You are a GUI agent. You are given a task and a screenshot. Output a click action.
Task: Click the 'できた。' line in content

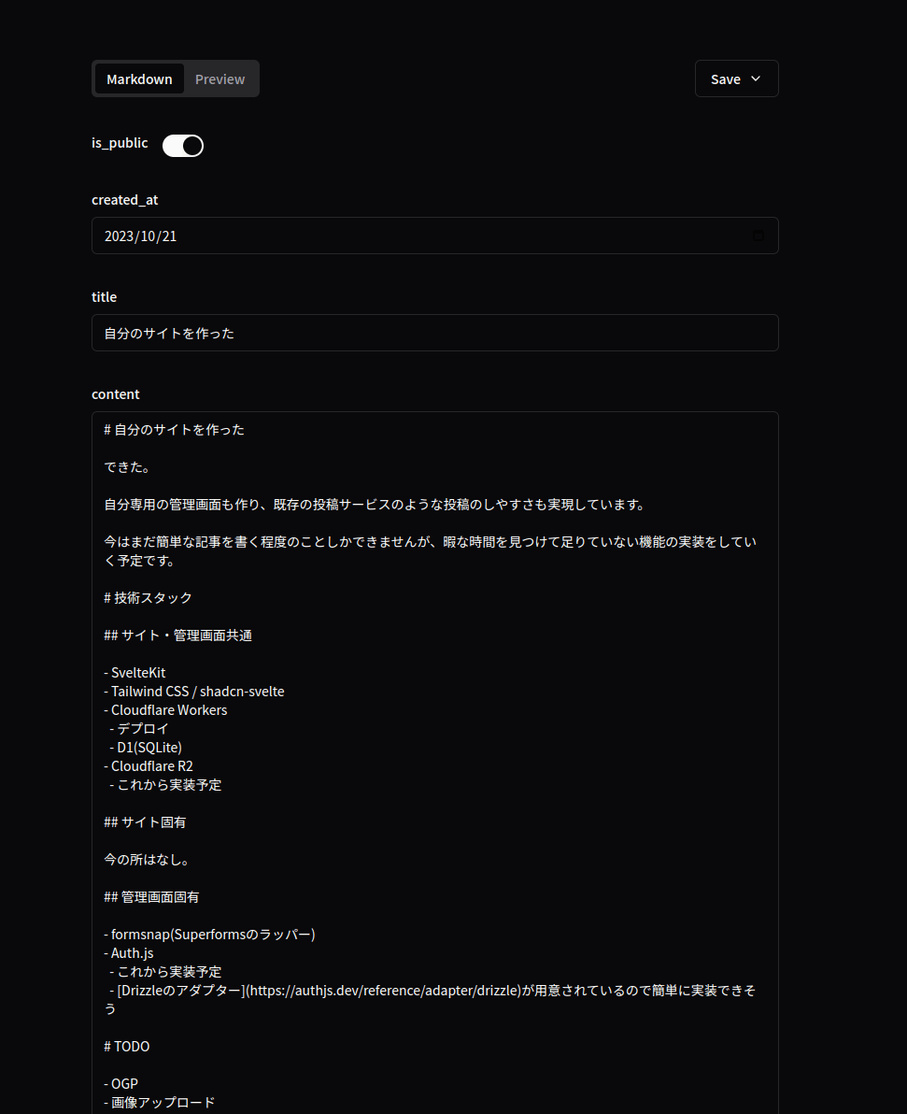pos(129,466)
